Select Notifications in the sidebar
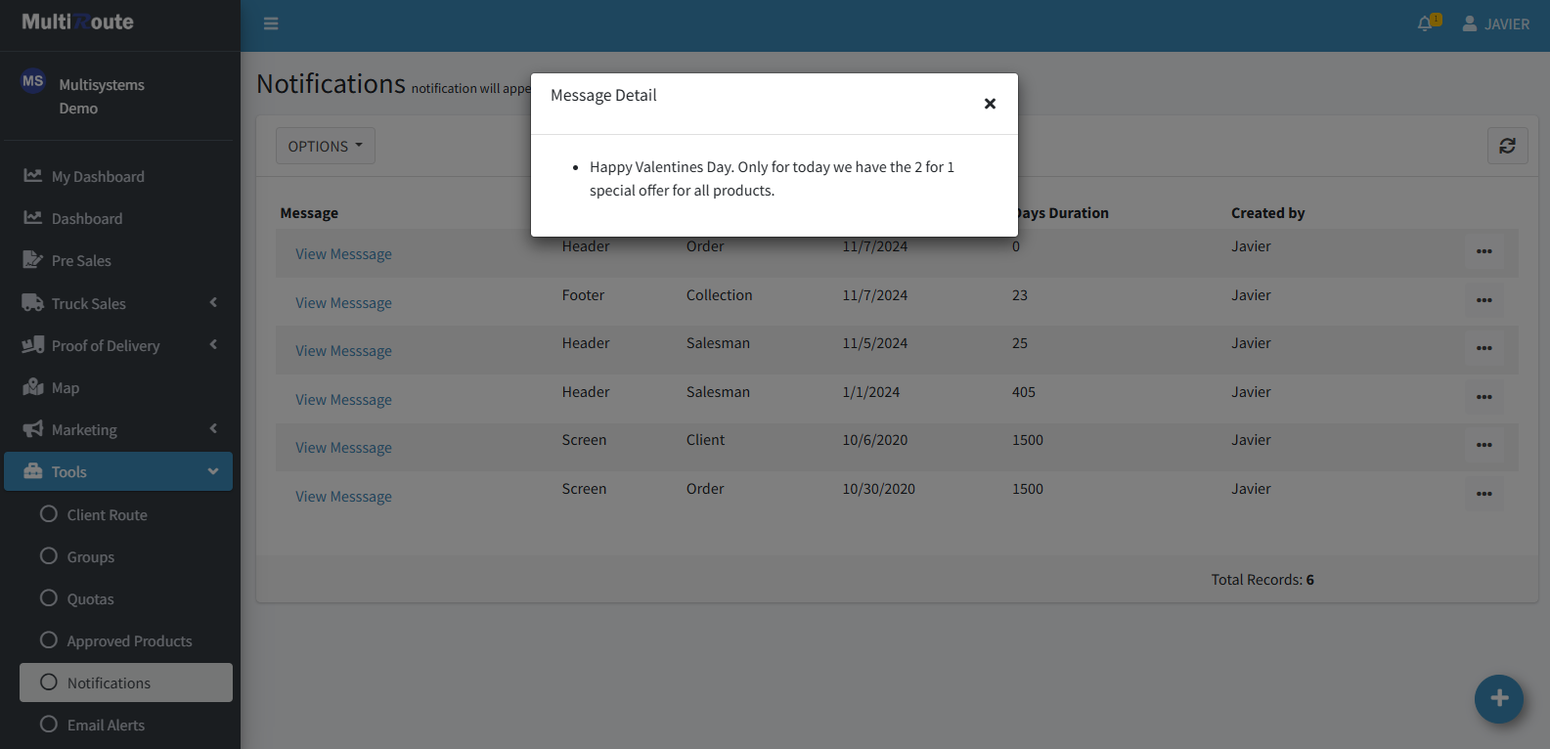 (x=125, y=683)
